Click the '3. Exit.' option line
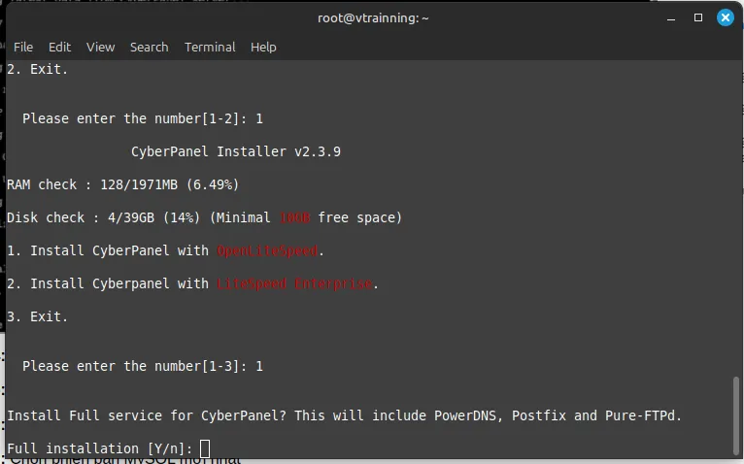Viewport: 744px width, 464px height. point(38,316)
